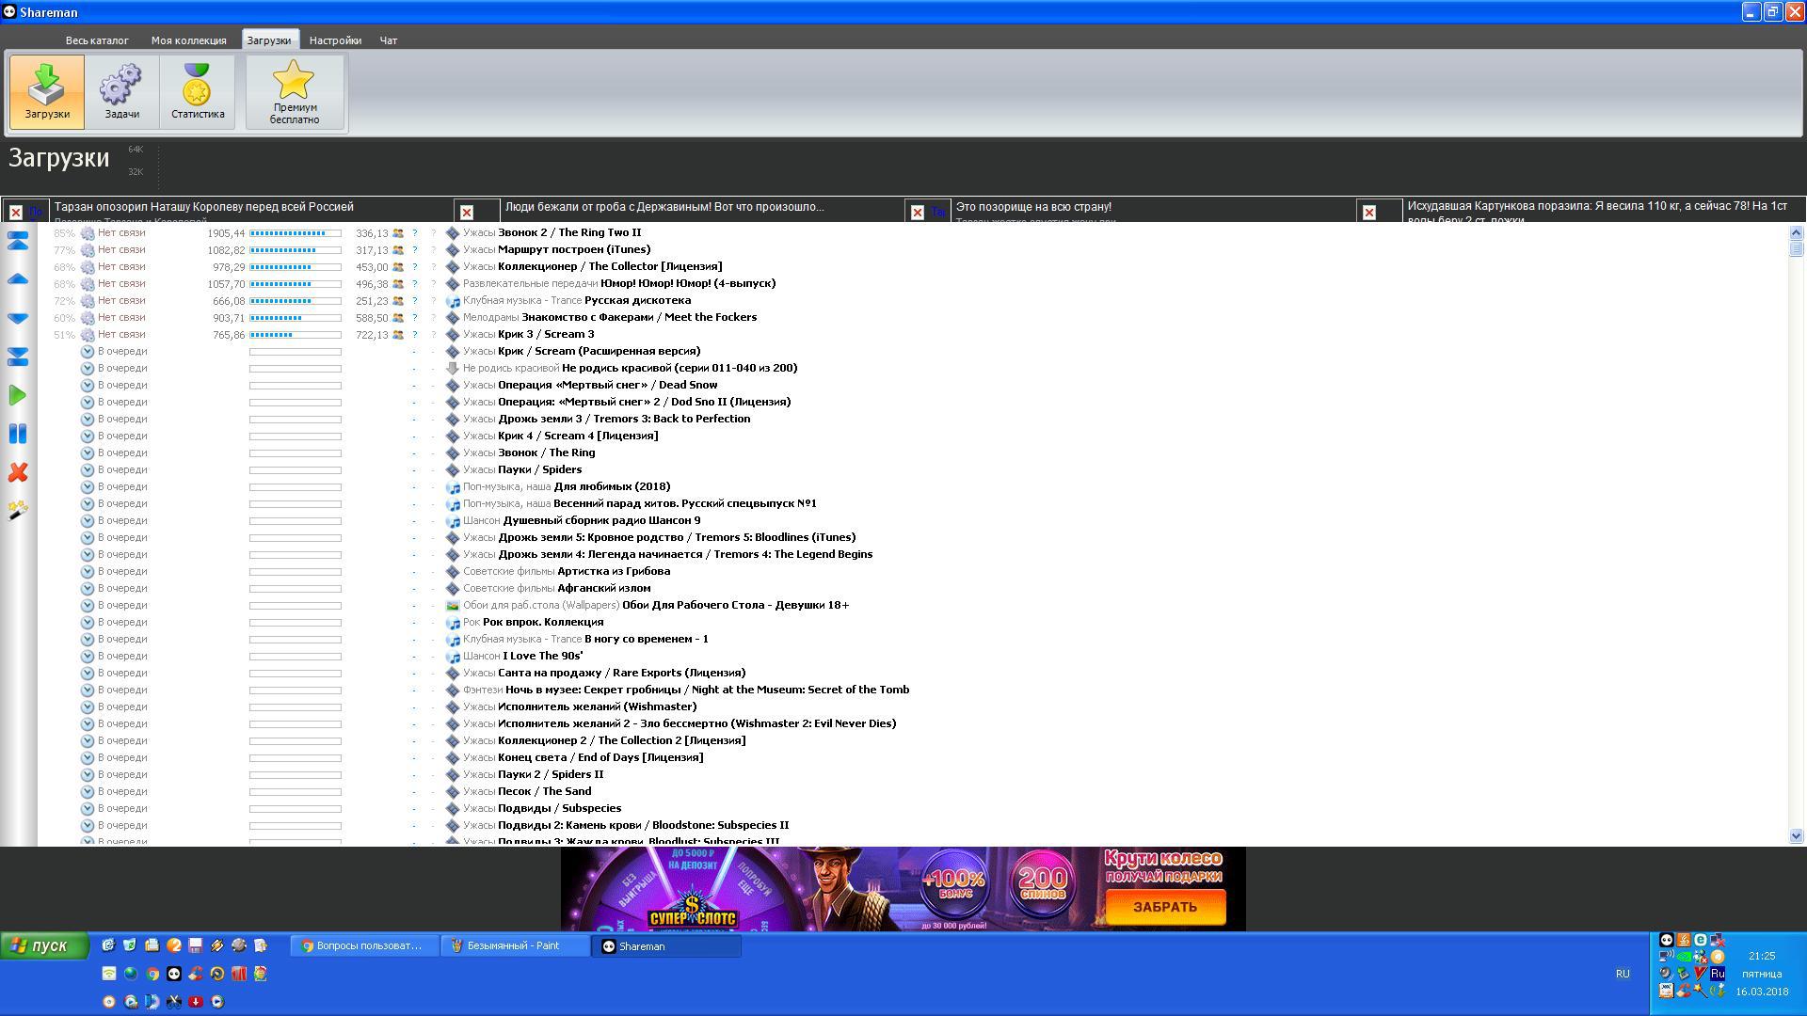The height and width of the screenshot is (1016, 1807).
Task: Open the Настройки tab
Action: tap(335, 40)
